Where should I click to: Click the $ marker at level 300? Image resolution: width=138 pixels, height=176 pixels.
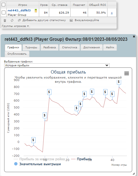tap(45, 115)
